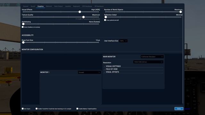Enable Draw parked aircraft checkbox

(x=105, y=20)
